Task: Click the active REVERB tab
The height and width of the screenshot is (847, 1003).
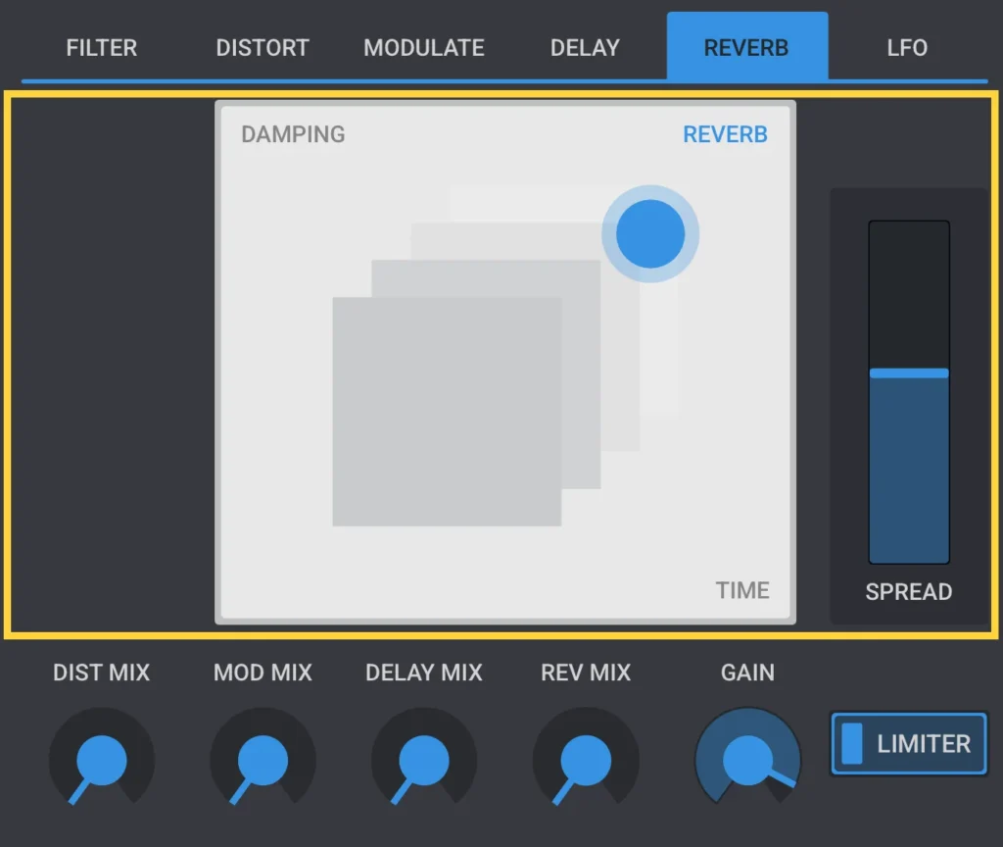Action: [746, 47]
